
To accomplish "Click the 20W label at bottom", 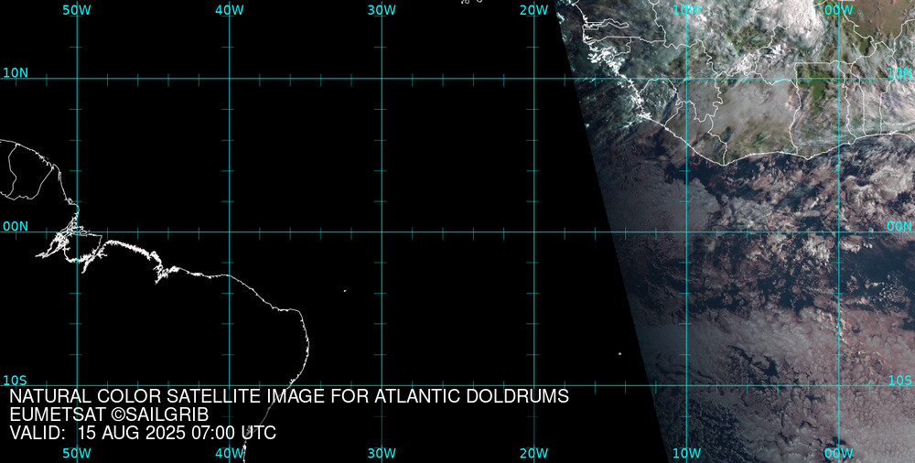I will [534, 453].
